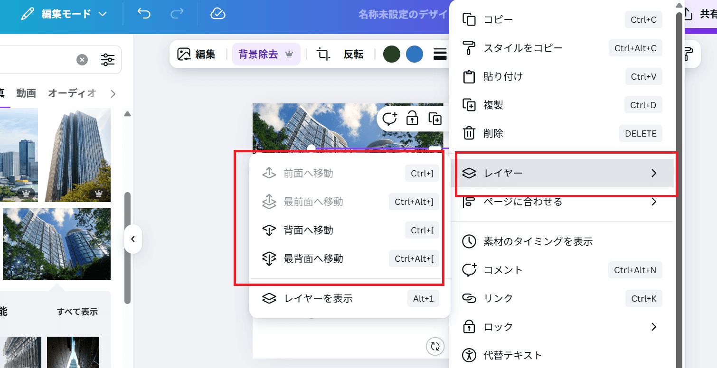Click the リンク menu entry
Image resolution: width=717 pixels, height=368 pixels.
click(562, 298)
